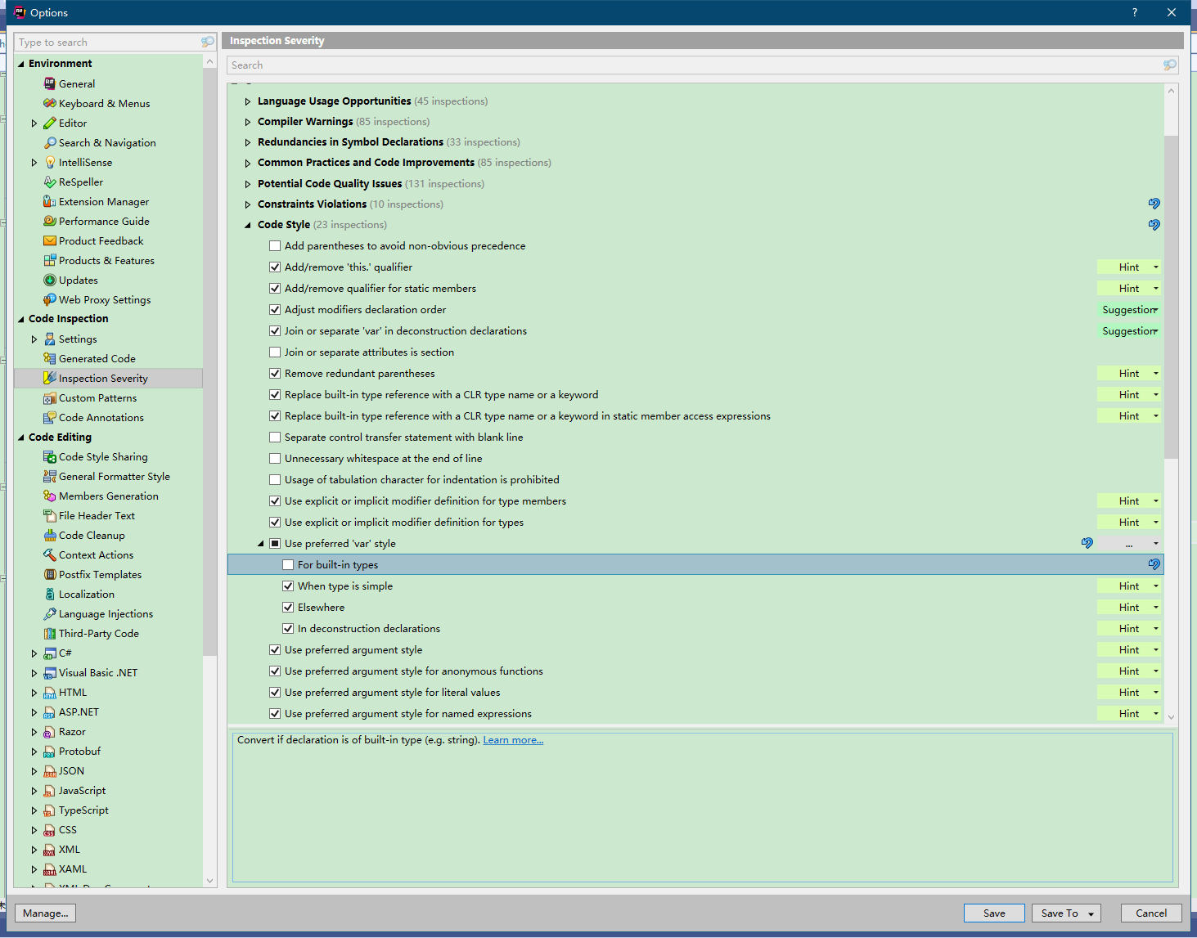The image size is (1197, 938).
Task: Open severity dropdown for Elsewhere
Action: point(1129,607)
